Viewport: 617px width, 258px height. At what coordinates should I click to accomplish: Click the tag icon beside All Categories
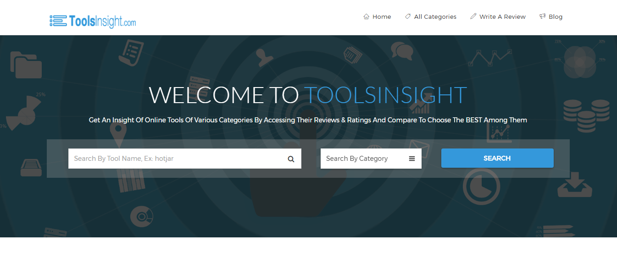[408, 16]
